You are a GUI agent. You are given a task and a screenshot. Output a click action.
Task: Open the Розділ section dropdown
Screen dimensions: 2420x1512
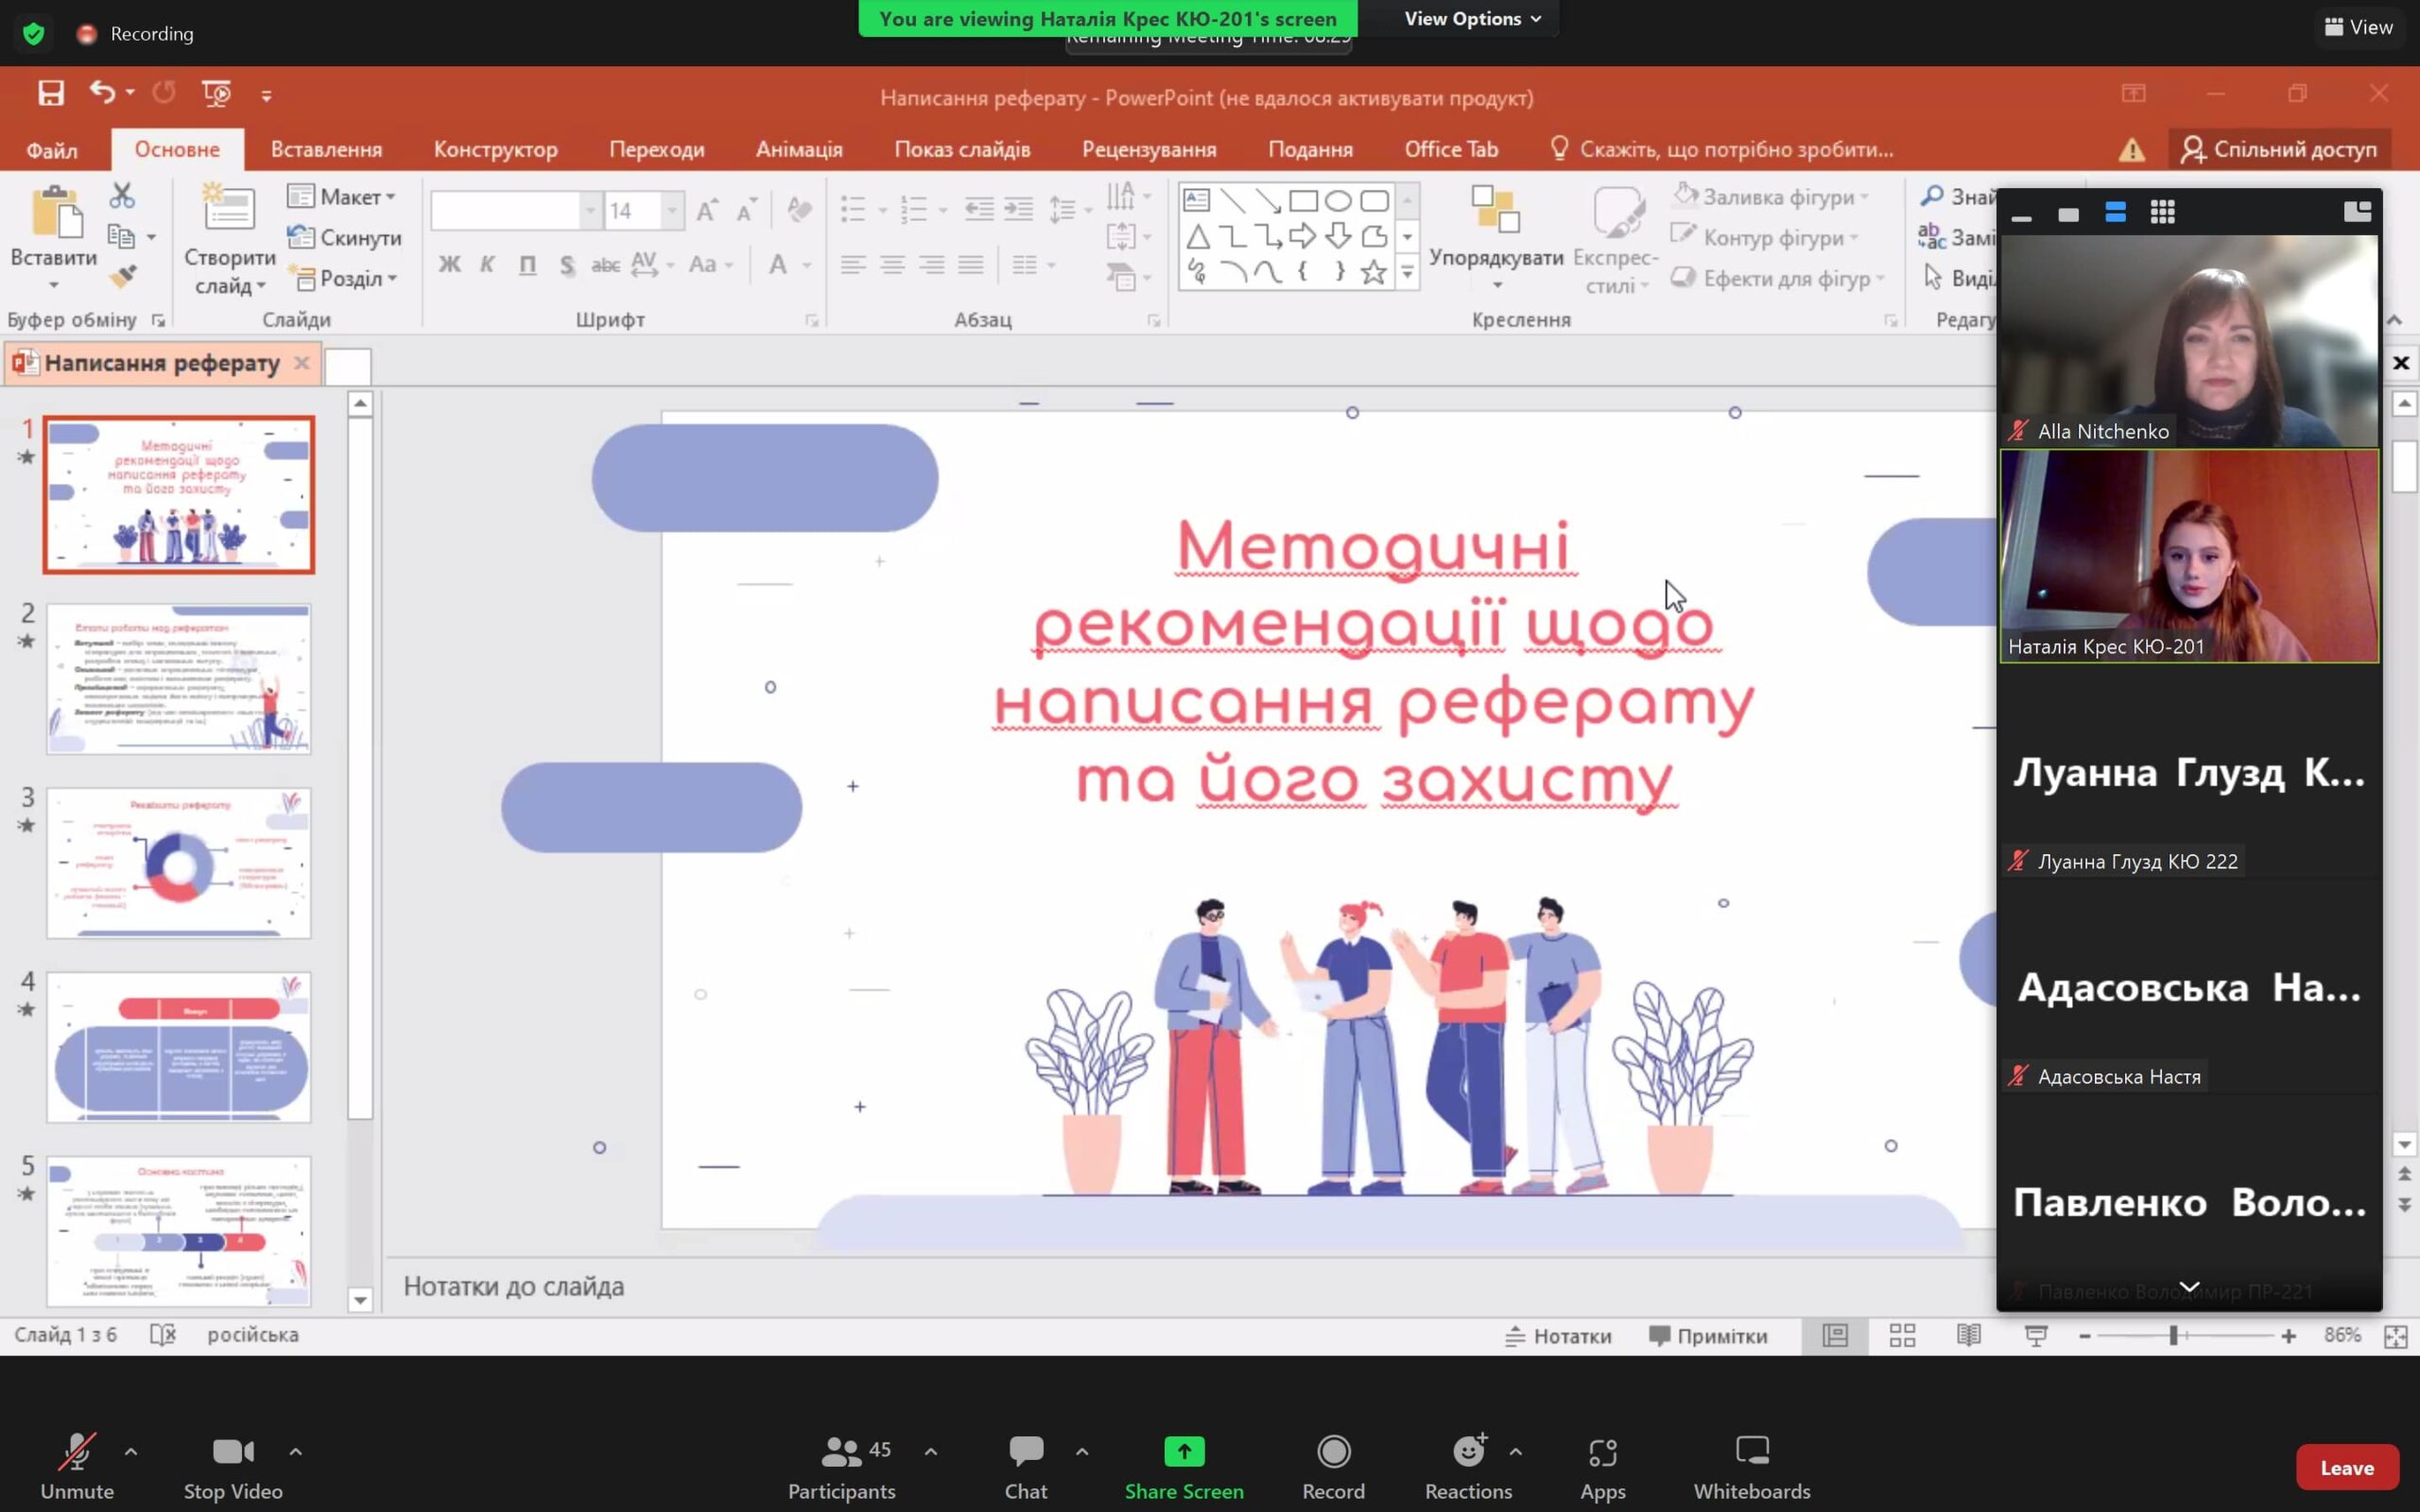(x=343, y=278)
